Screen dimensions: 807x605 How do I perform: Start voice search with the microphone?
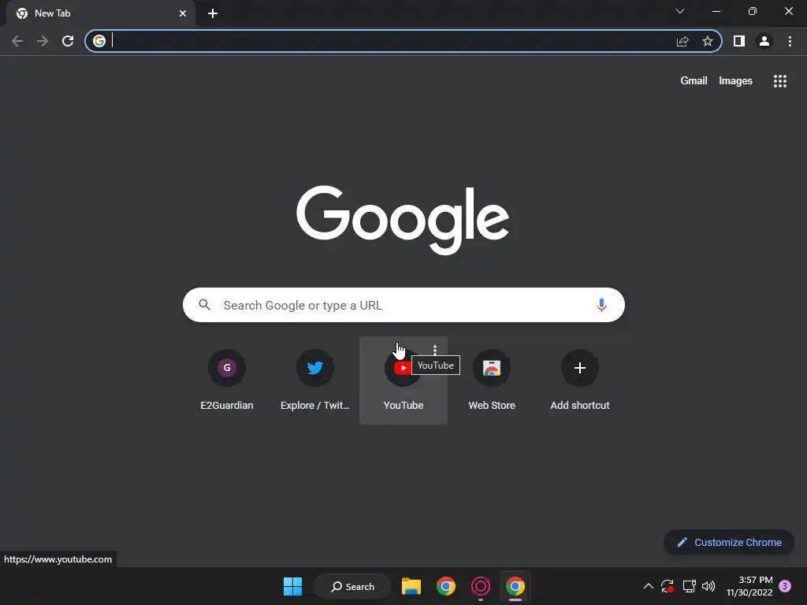(601, 305)
